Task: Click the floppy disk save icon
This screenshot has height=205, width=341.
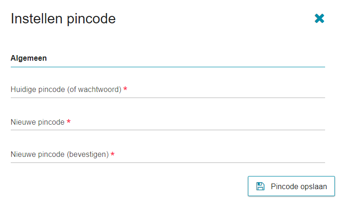Action: coord(261,186)
